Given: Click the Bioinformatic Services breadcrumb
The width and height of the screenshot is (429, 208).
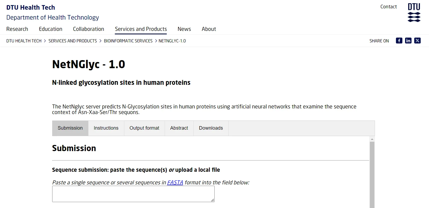Looking at the screenshot, I should click(128, 41).
